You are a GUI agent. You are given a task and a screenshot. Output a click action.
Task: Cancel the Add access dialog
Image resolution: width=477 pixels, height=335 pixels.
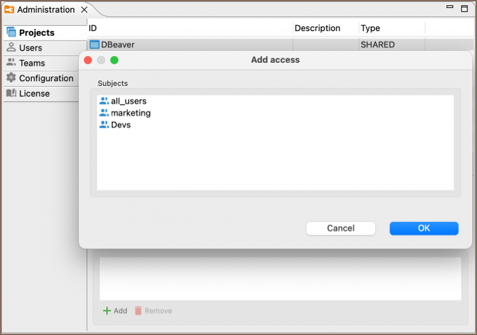coord(340,229)
